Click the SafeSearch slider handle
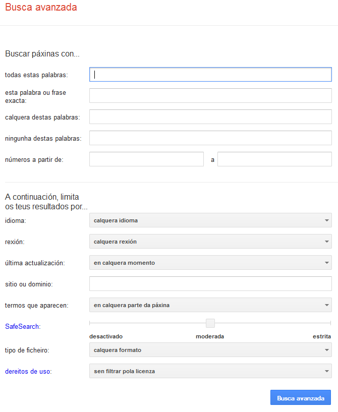Screen dimensions: 338x412 (210, 323)
